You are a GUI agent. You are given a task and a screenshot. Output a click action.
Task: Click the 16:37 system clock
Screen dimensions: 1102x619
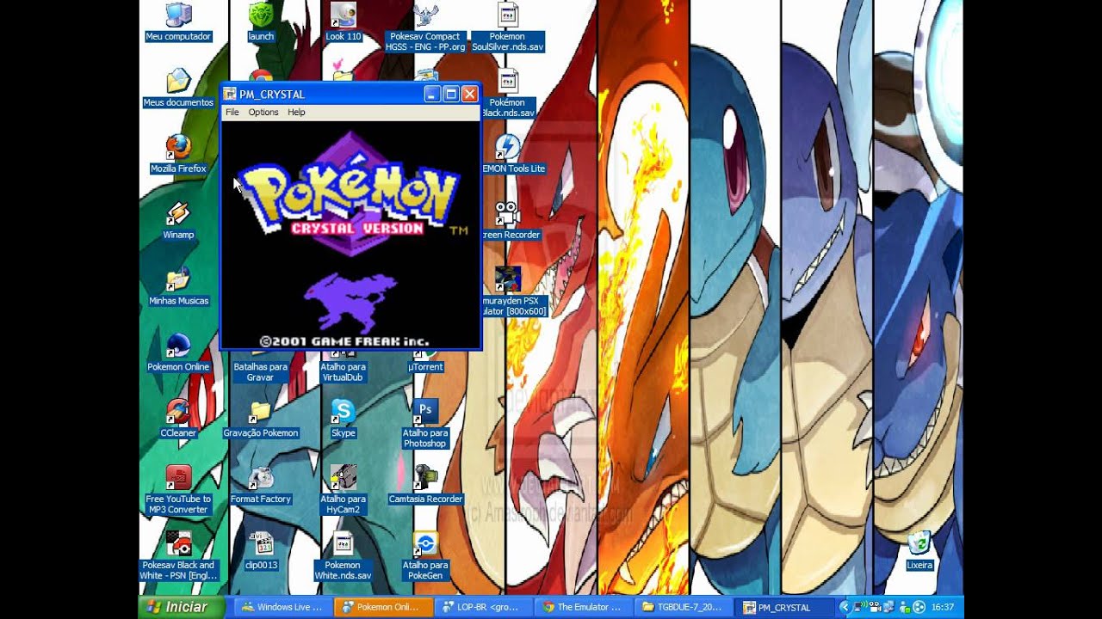coord(942,607)
